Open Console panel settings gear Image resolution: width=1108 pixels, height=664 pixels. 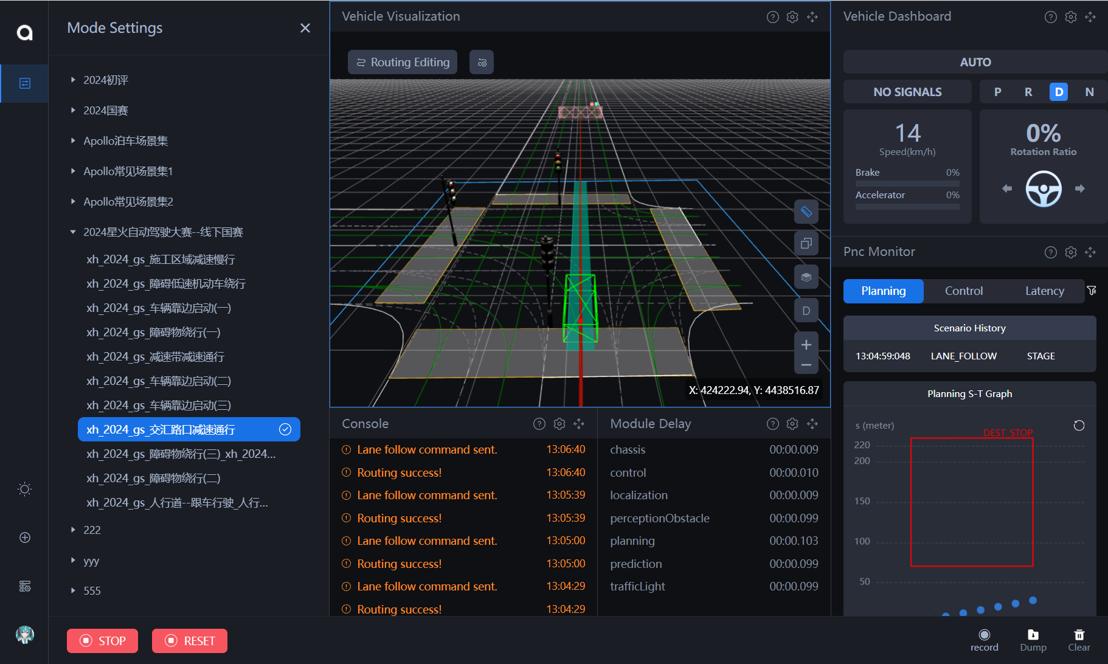[x=559, y=424]
